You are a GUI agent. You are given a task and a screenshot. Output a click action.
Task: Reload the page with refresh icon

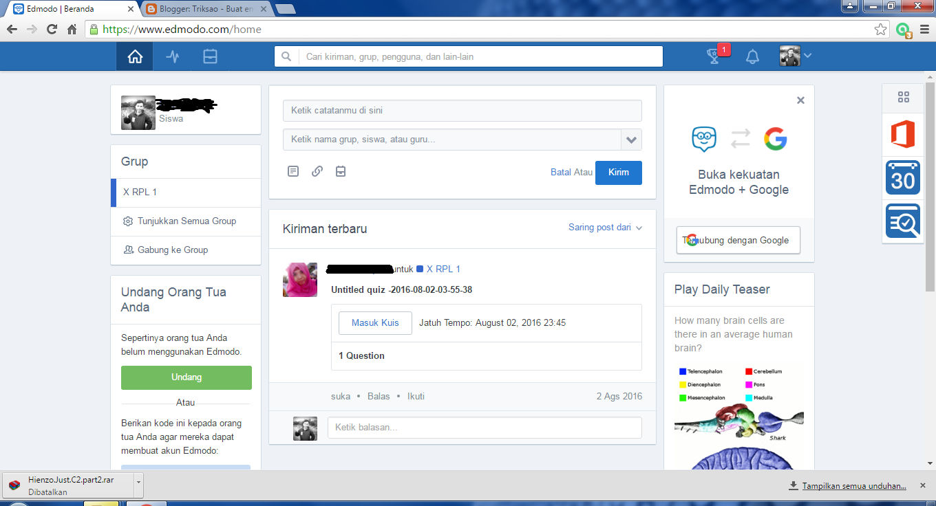tap(52, 30)
